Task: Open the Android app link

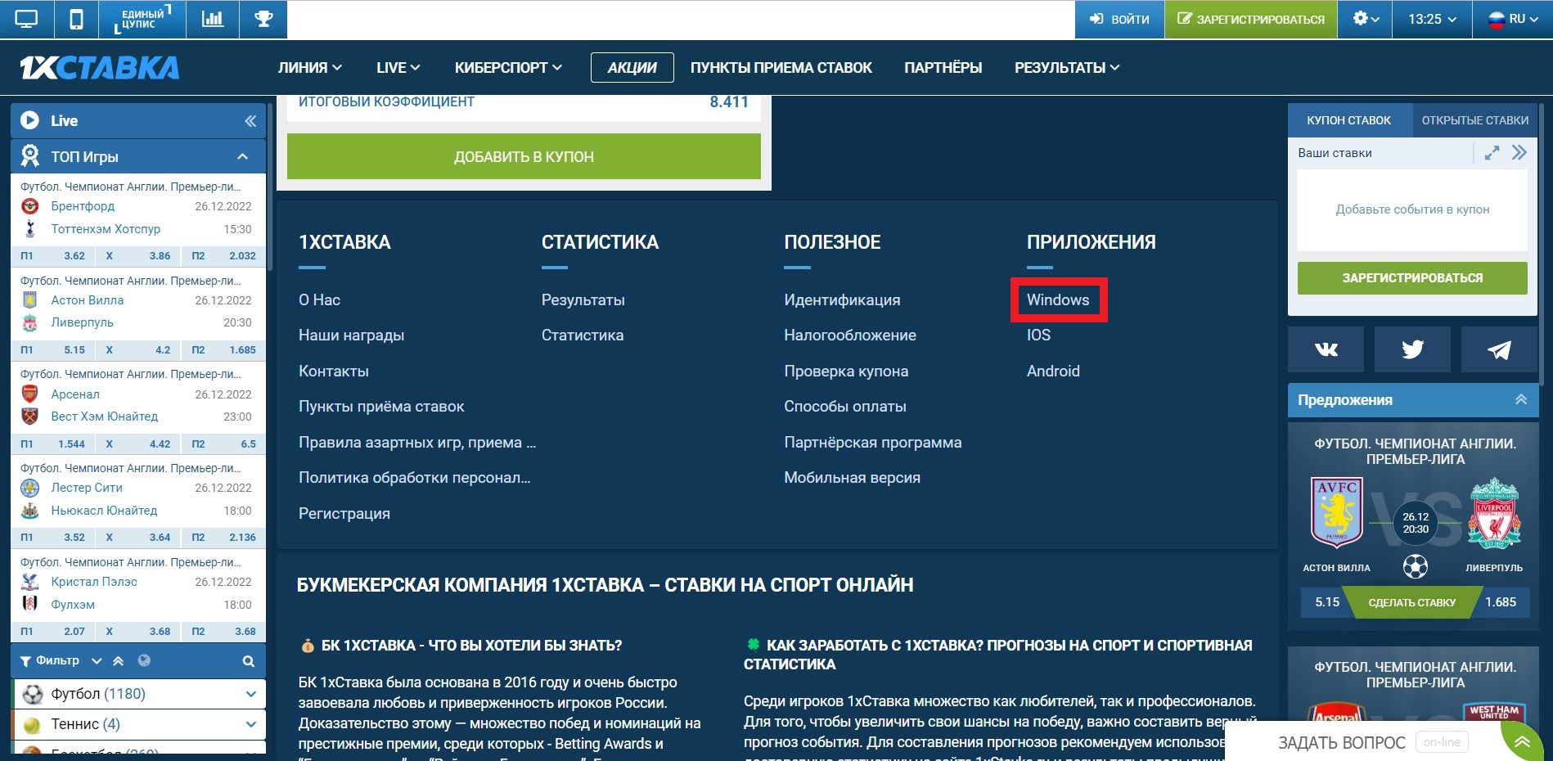Action: point(1053,371)
